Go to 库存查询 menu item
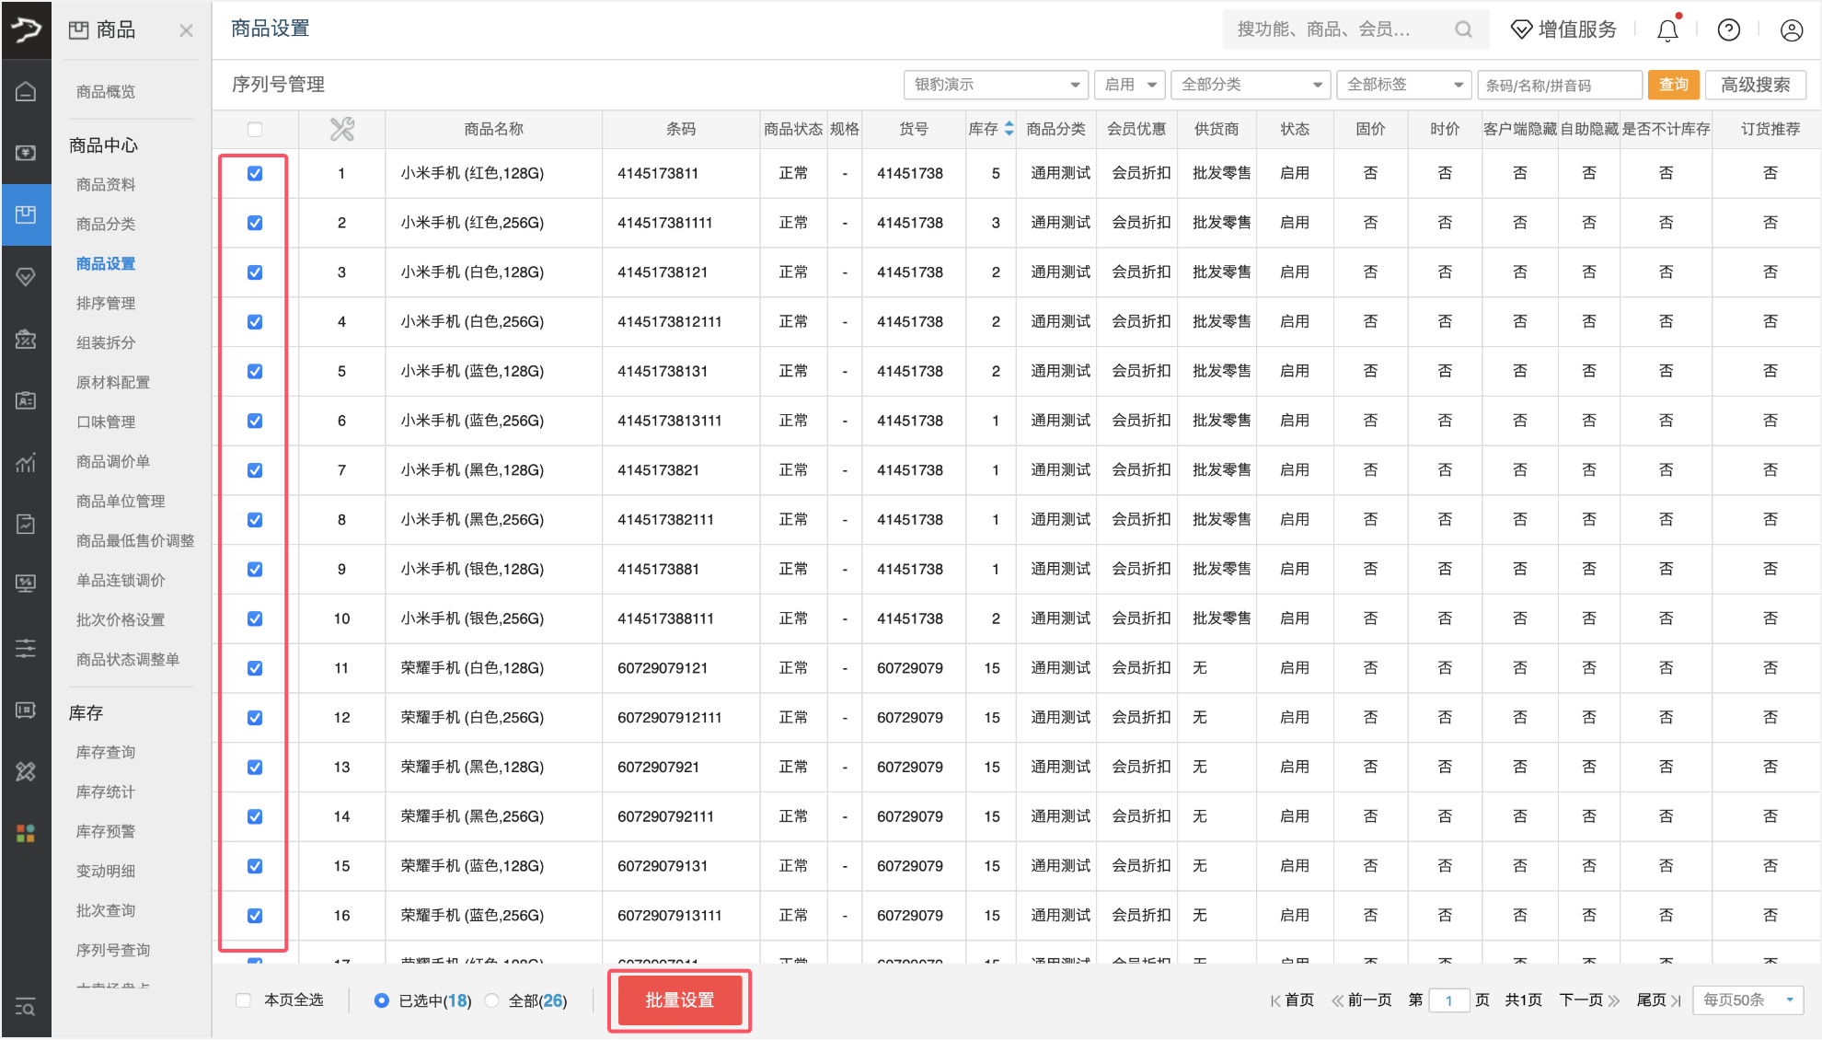1822x1040 pixels. 106,752
